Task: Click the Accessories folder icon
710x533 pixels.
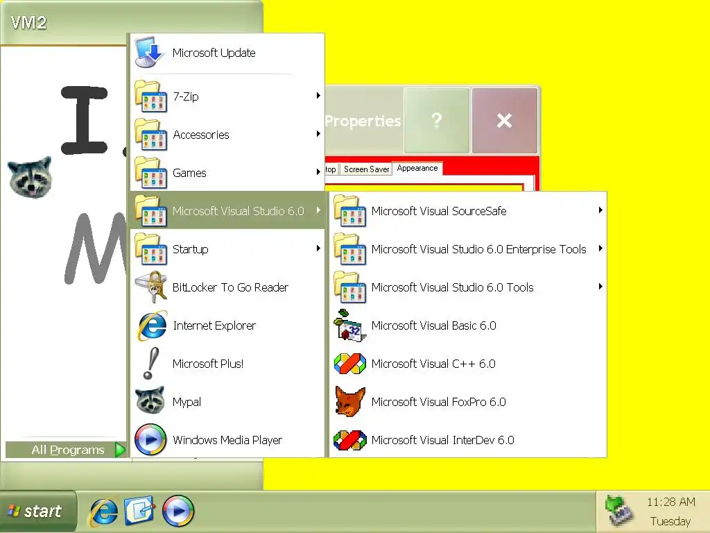Action: click(x=150, y=134)
